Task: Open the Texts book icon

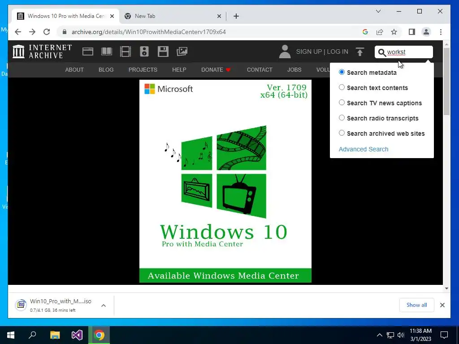Action: (x=107, y=52)
